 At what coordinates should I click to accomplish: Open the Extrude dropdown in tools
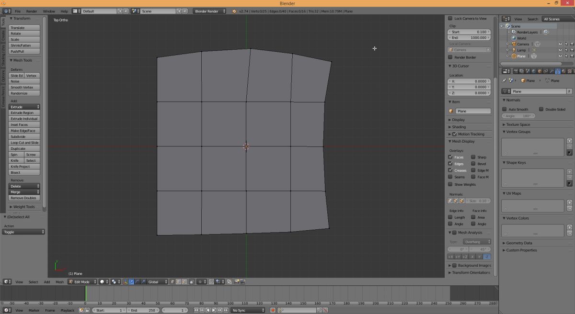click(x=24, y=107)
